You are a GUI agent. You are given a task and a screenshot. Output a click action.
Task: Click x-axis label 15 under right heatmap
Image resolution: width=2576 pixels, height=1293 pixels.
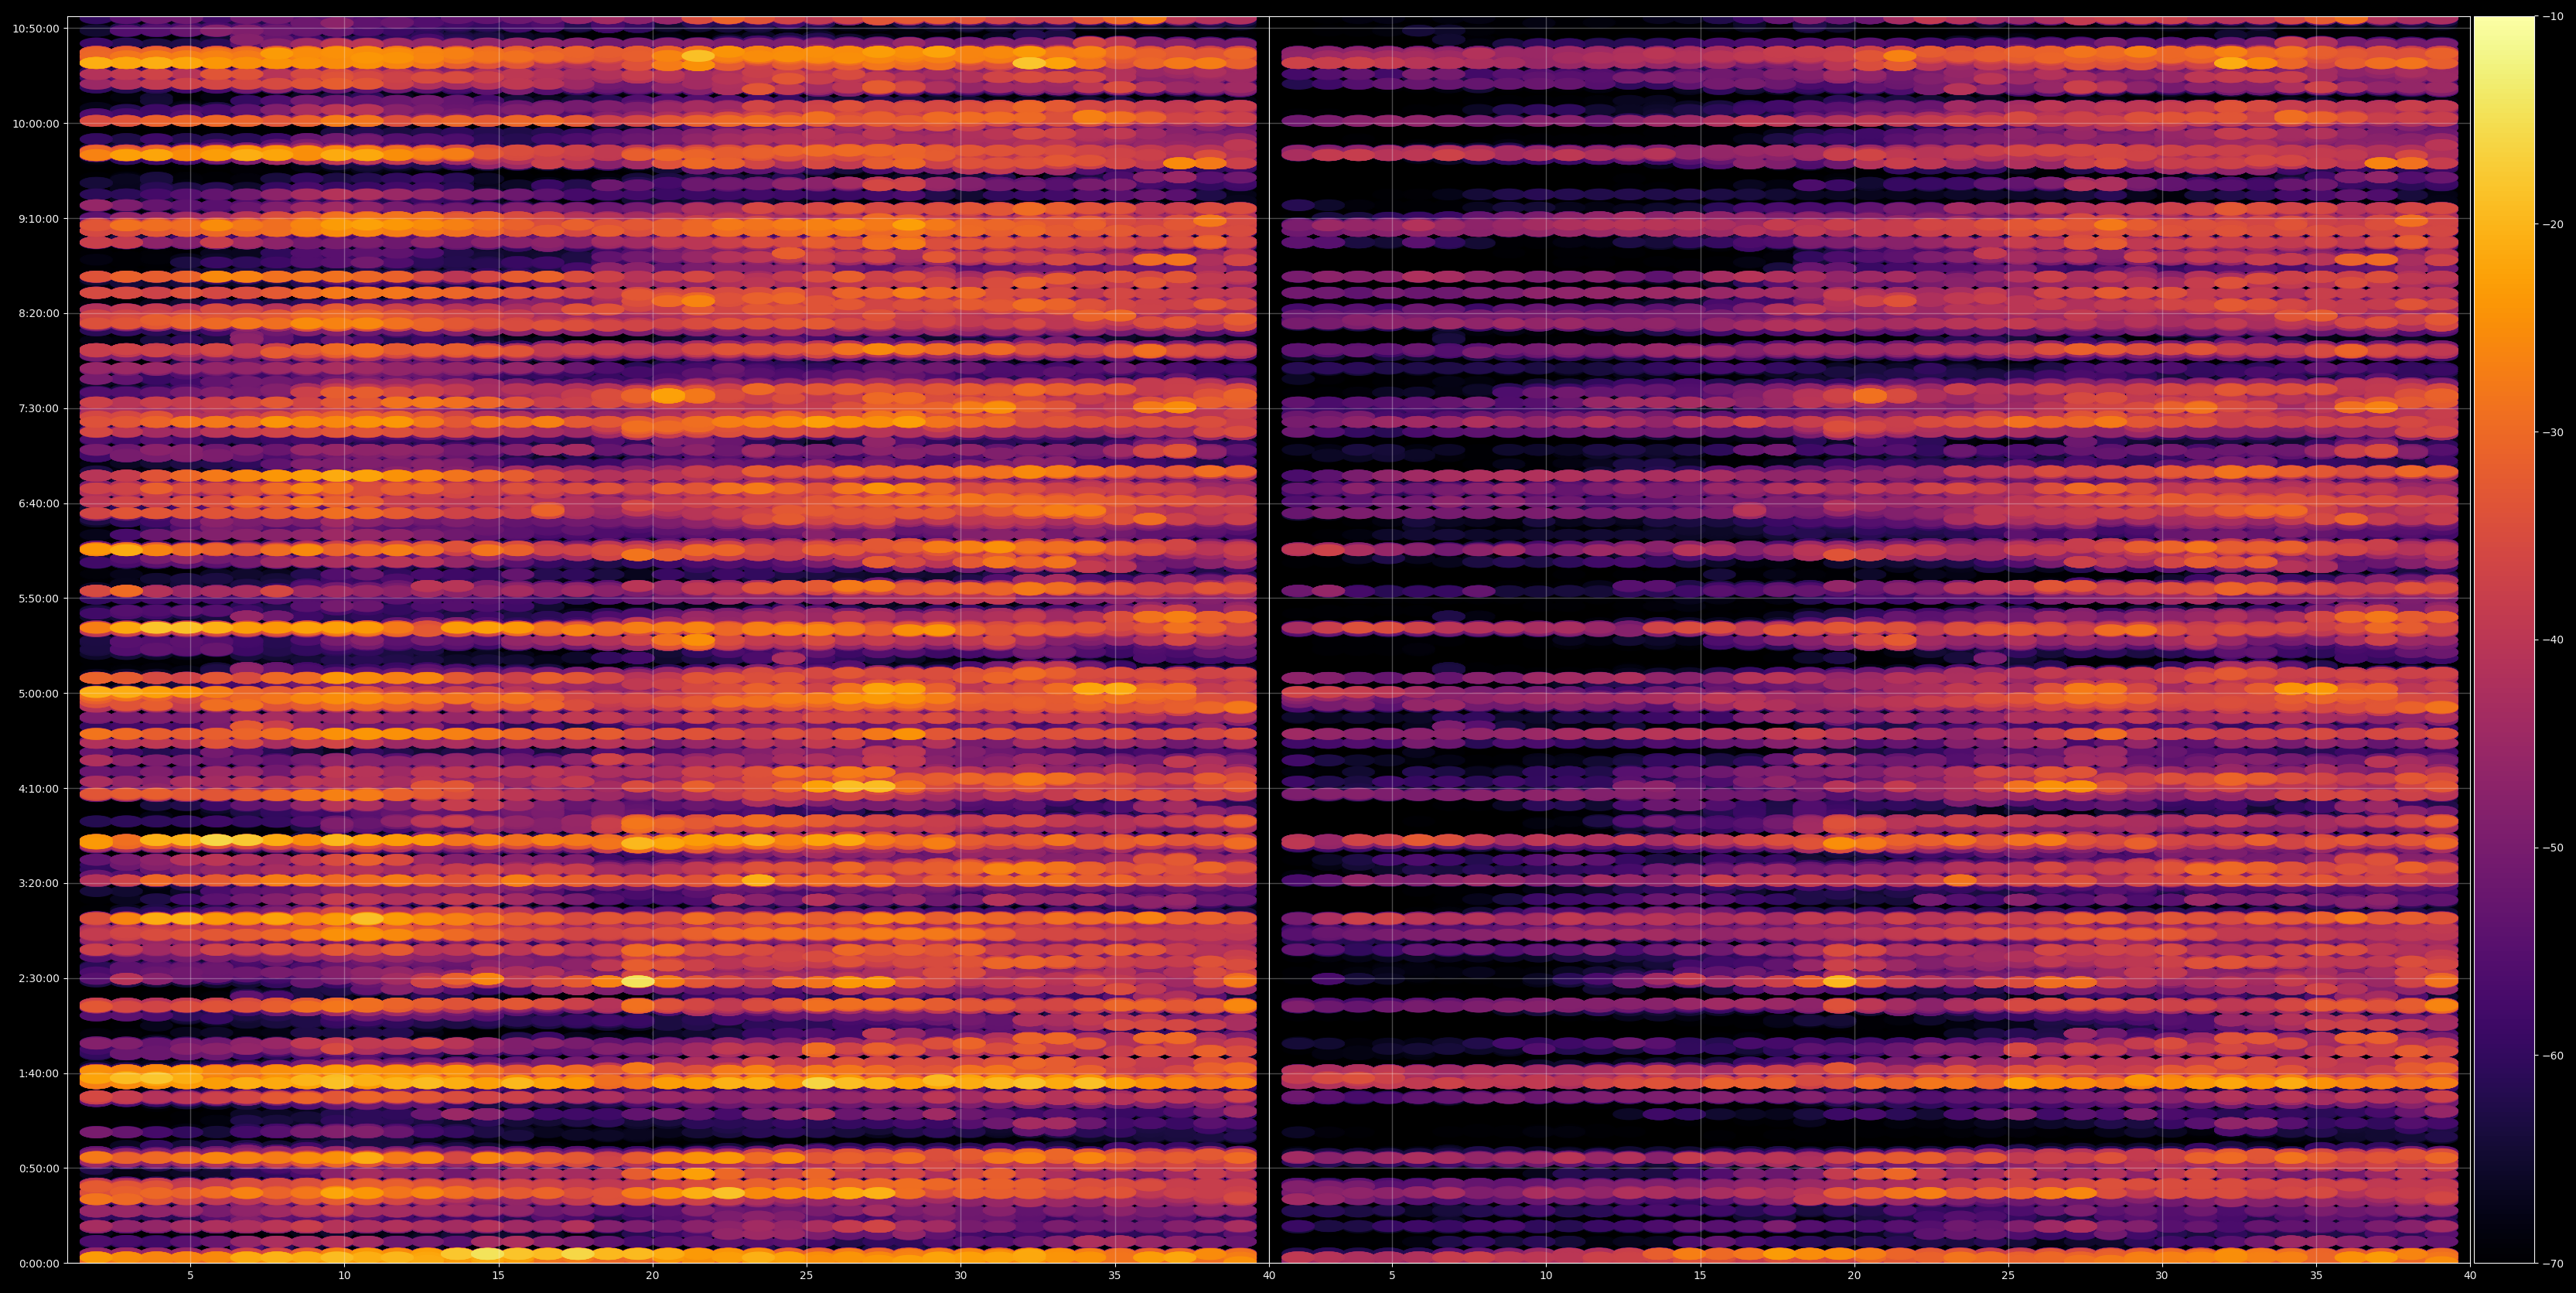coord(1699,1276)
